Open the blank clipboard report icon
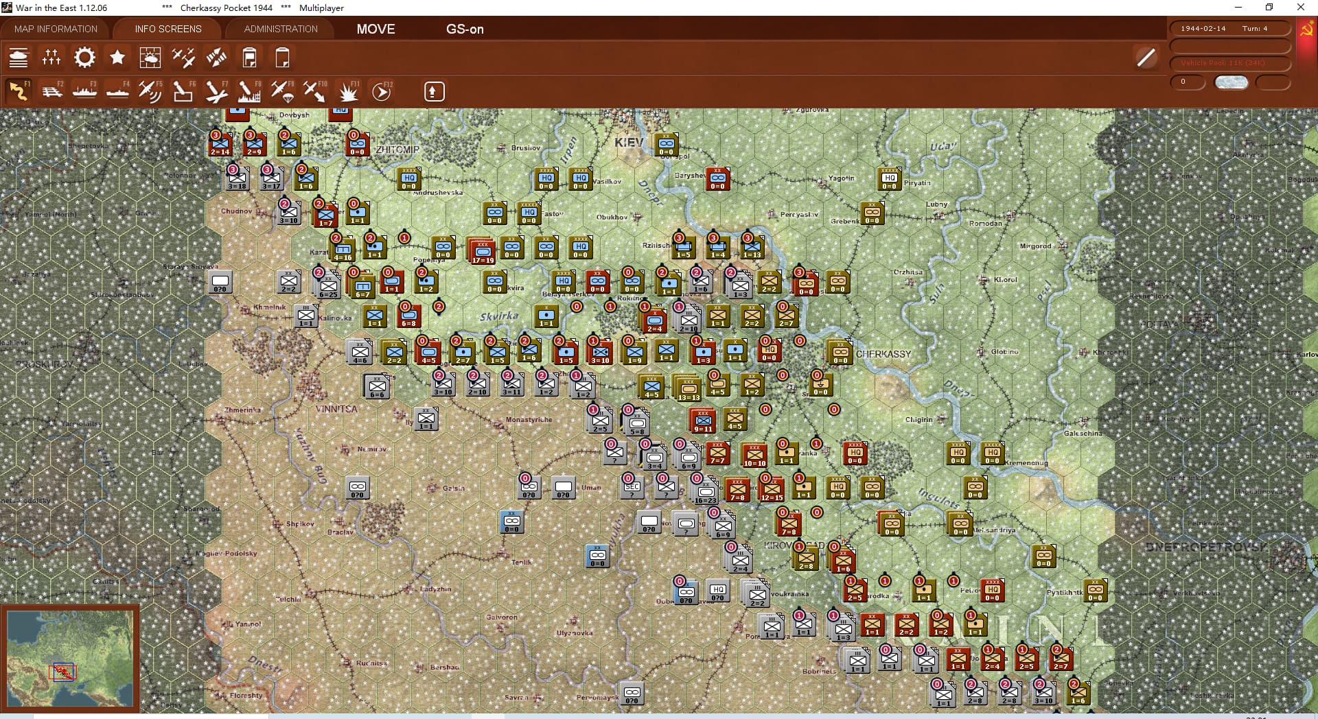 pos(282,58)
